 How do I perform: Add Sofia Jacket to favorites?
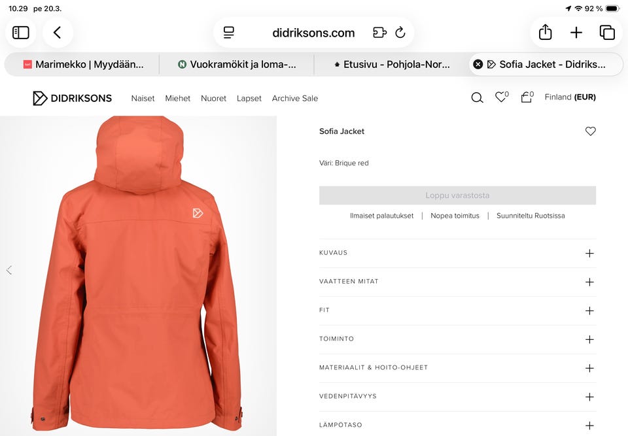tap(591, 131)
